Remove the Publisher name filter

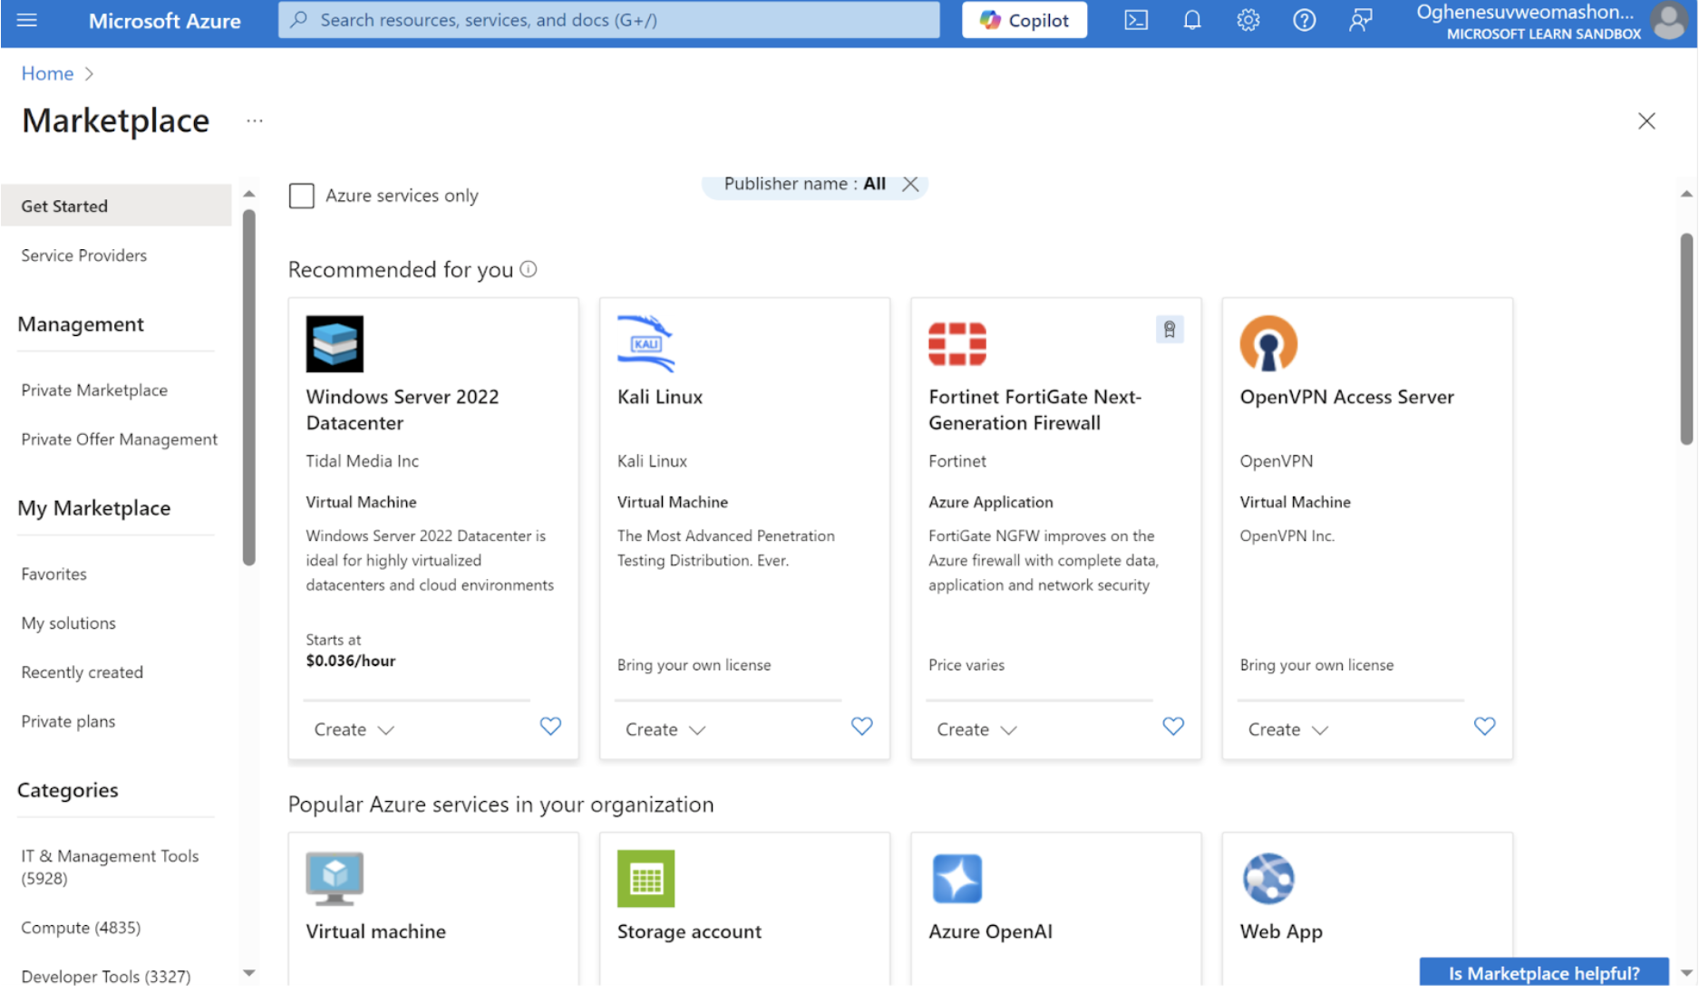(910, 184)
